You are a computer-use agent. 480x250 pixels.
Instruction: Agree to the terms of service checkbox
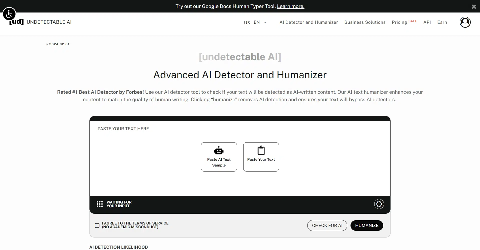97,225
